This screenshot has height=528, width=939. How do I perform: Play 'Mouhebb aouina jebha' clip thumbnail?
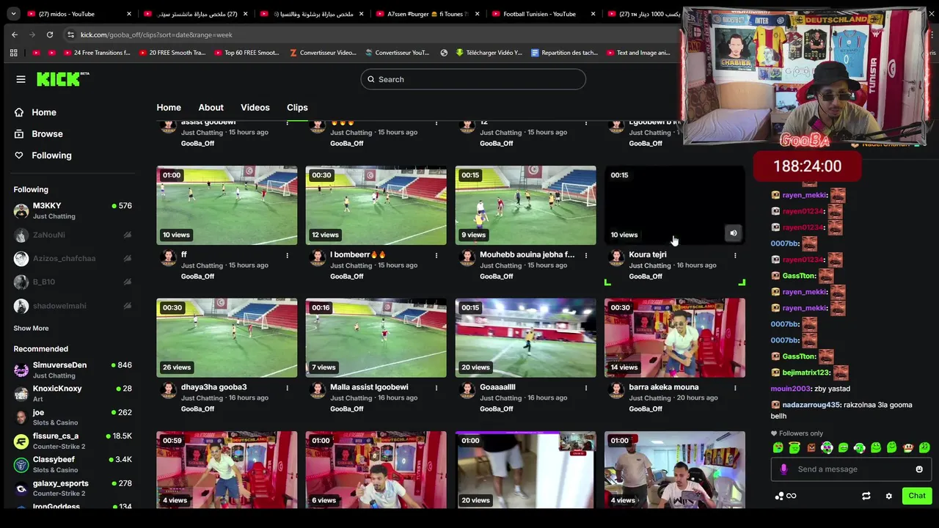[x=525, y=205]
